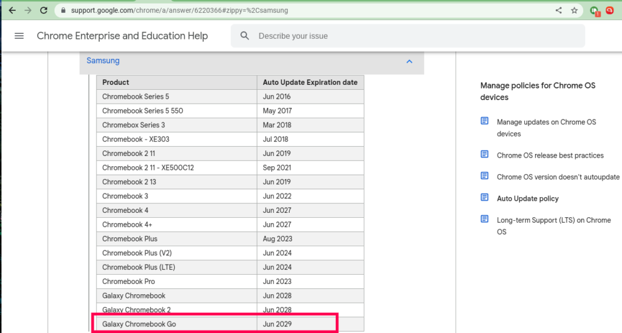Select Chromebook Series 5 550 cell
The image size is (622, 333).
coord(177,111)
